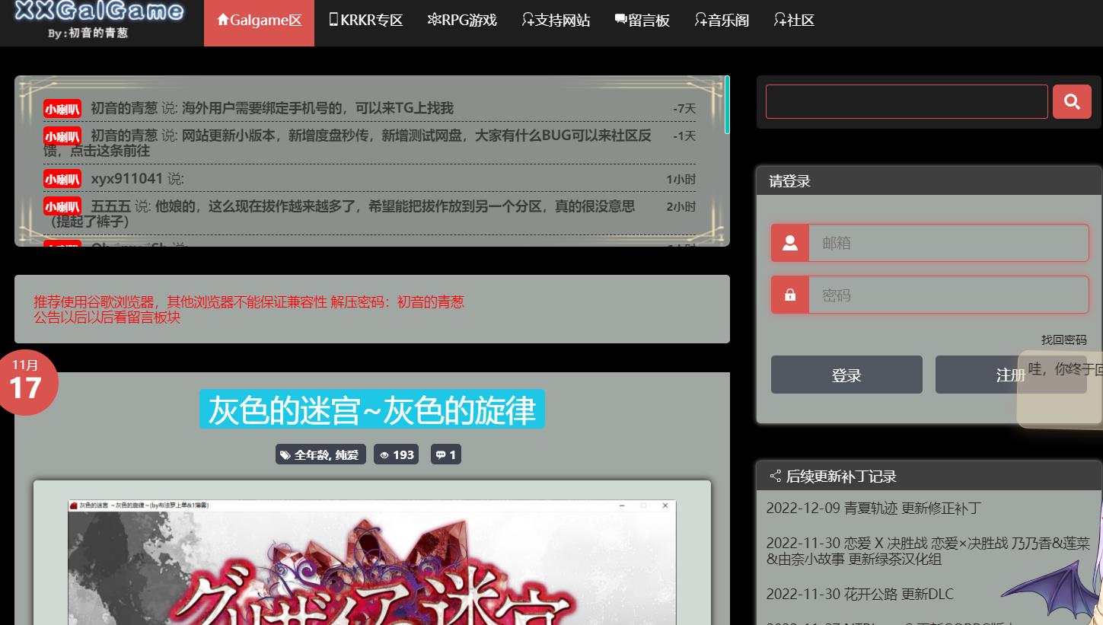Click username 五五五 in the shout list

[110, 206]
